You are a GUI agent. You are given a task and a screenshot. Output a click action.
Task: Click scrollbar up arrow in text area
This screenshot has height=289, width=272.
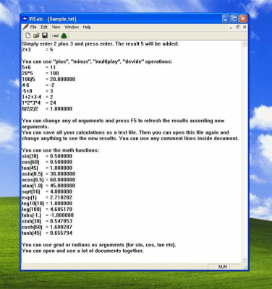coord(244,44)
